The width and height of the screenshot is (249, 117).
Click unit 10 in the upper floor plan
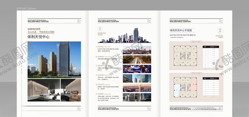(183, 63)
